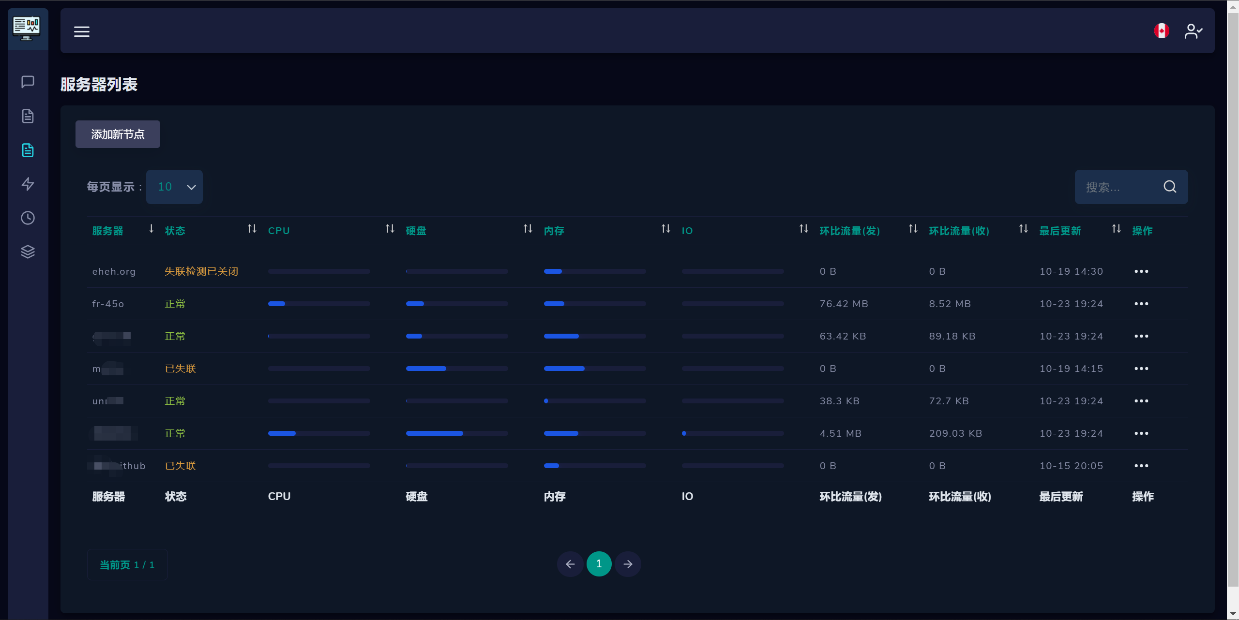Toggle sorting on the CPU column

(279, 231)
